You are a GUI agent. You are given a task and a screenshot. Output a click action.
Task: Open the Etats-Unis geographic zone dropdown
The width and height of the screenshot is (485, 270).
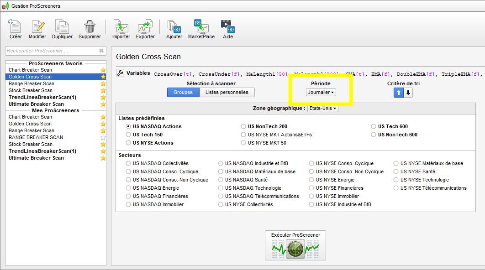coord(322,108)
